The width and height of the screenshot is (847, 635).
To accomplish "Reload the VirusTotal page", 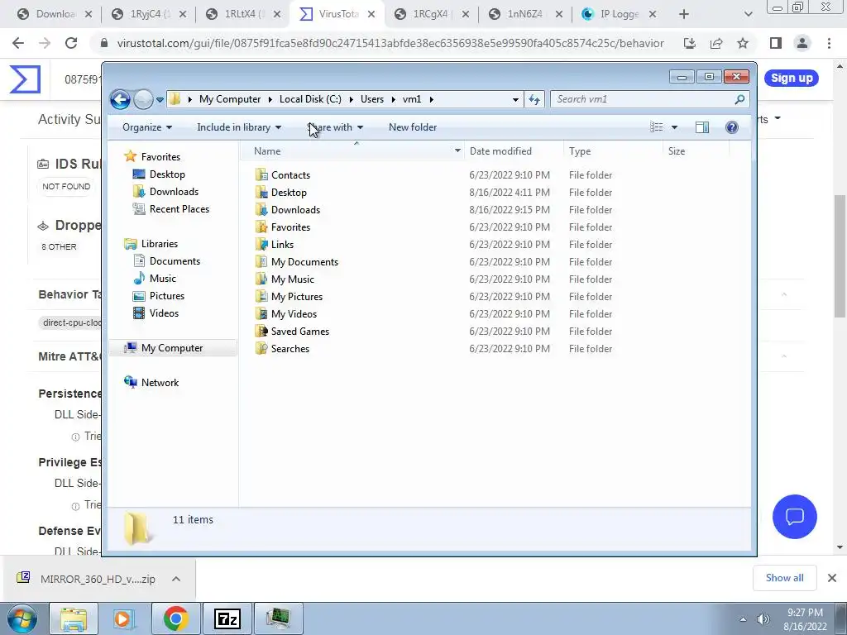I will [x=71, y=43].
